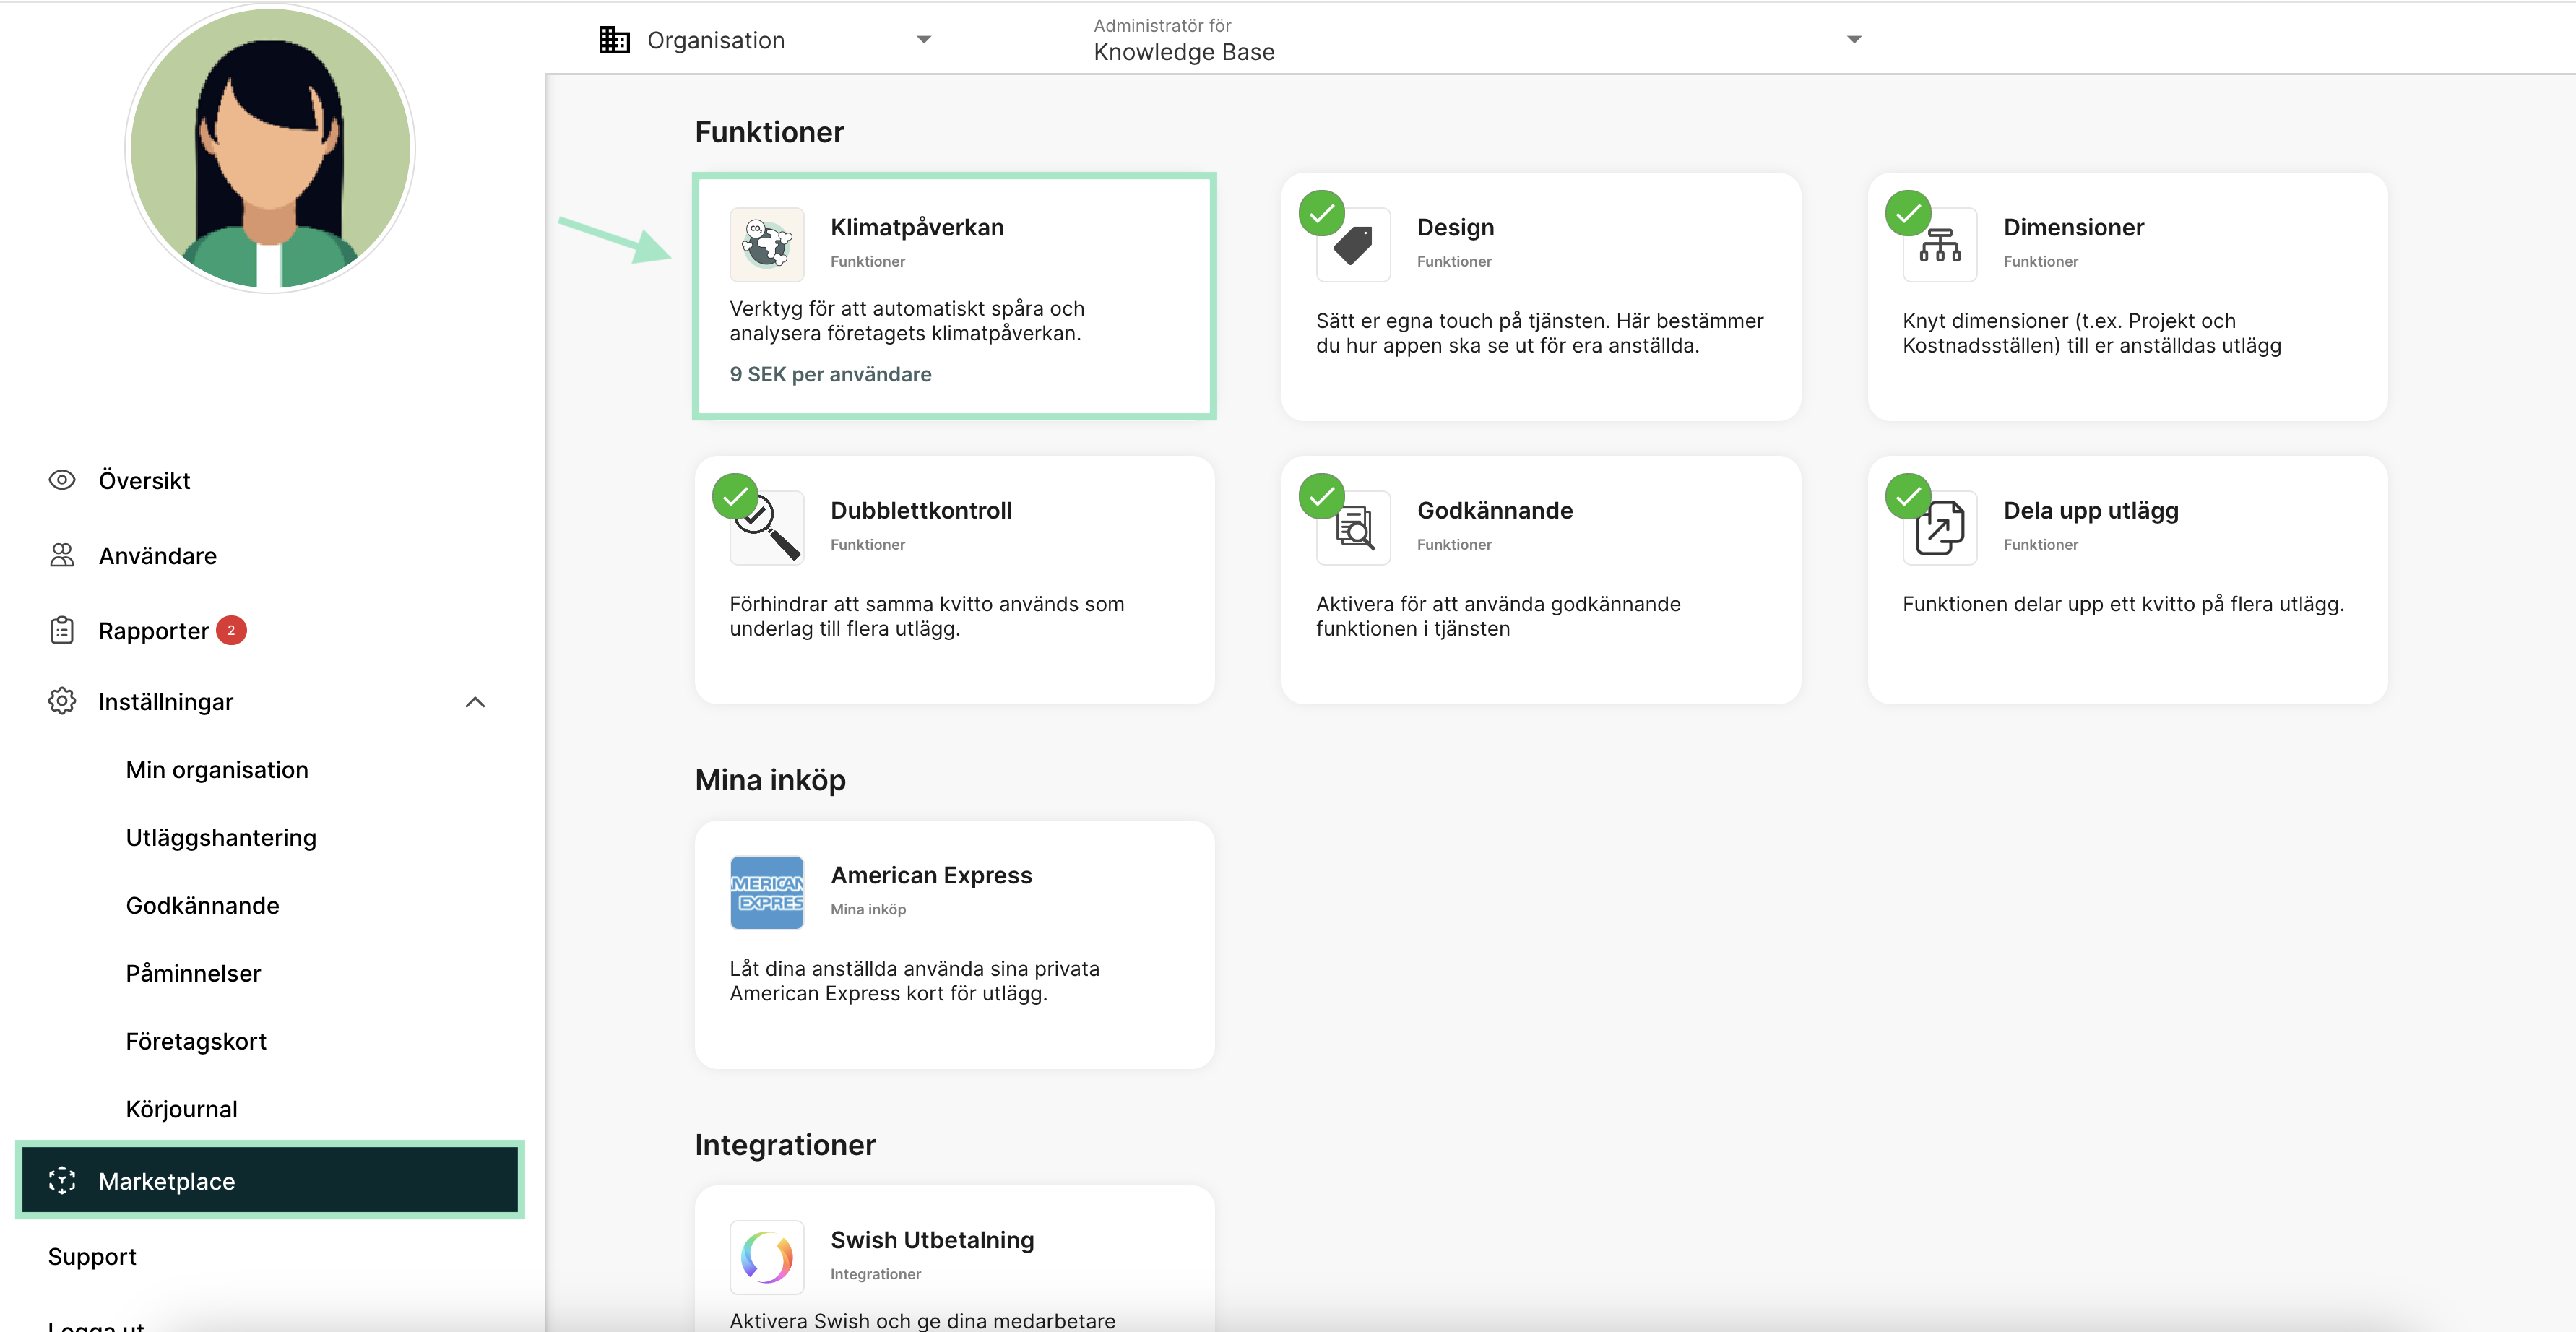The width and height of the screenshot is (2576, 1332).
Task: Open the Organisation dropdown arrow
Action: point(924,40)
